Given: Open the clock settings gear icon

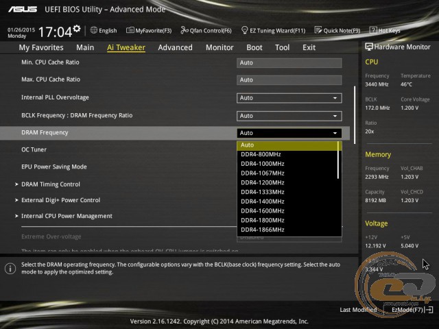Looking at the screenshot, I should click(77, 28).
